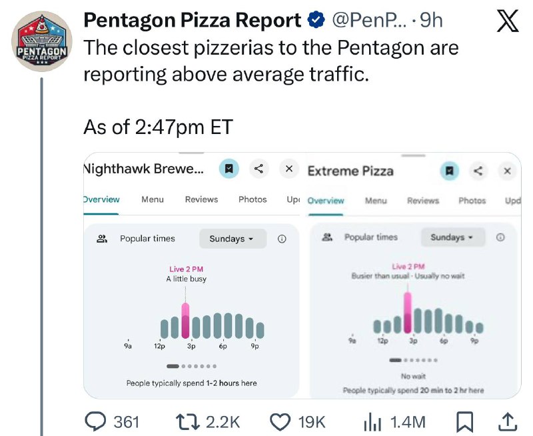The height and width of the screenshot is (436, 533).
Task: Open popular times info icon for Nighthawk
Action: coord(282,239)
